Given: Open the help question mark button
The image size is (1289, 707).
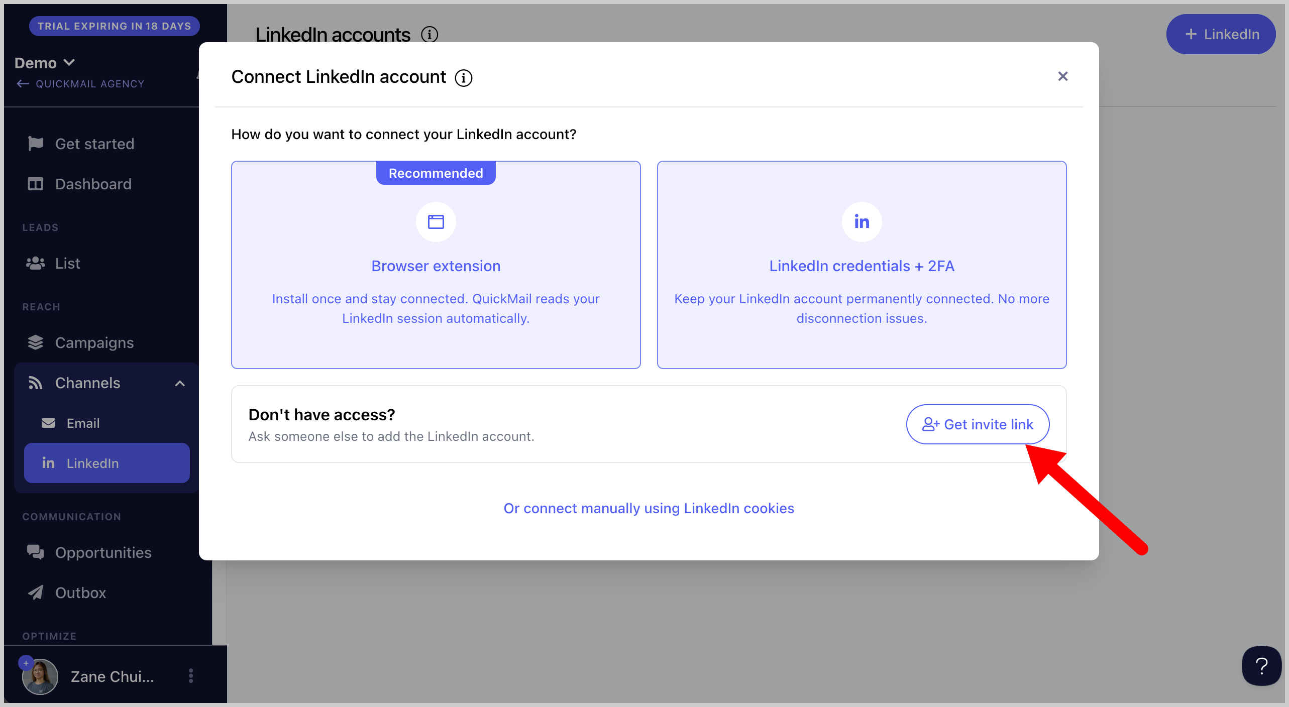Looking at the screenshot, I should (1261, 666).
